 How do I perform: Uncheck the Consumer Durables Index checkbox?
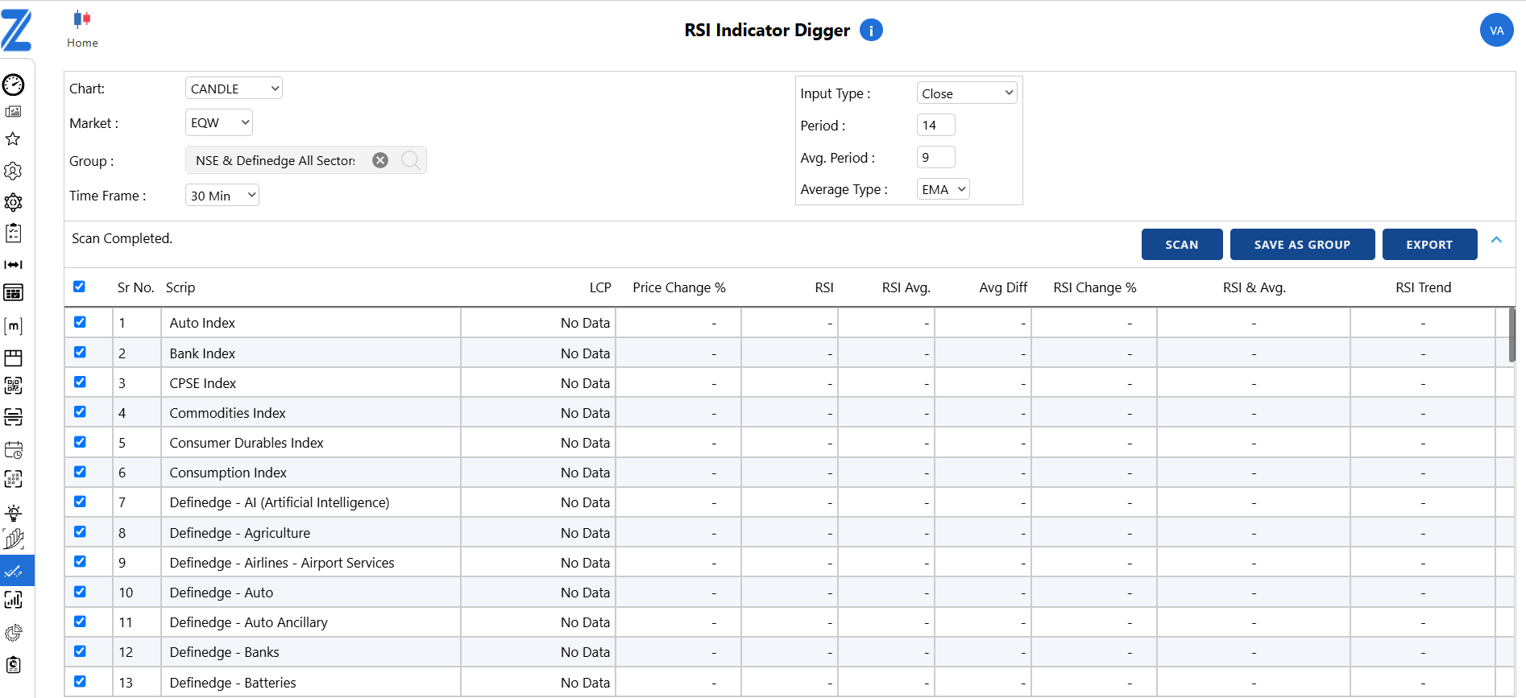point(80,442)
